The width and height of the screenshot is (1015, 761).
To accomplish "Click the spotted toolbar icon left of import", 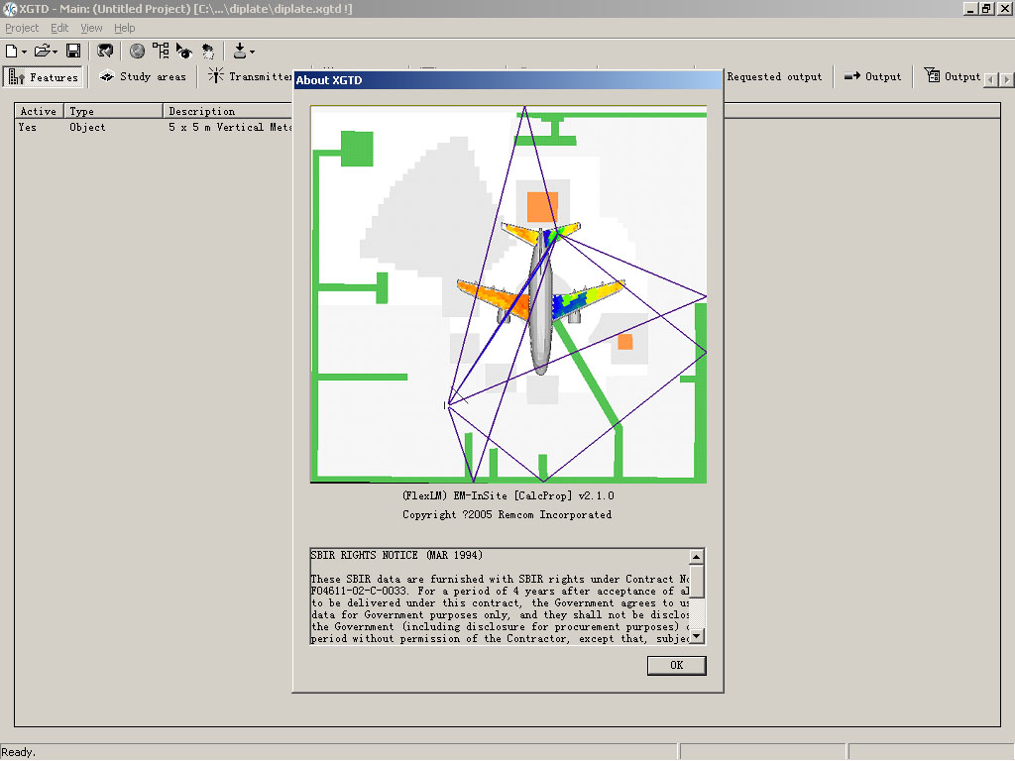I will pos(208,52).
